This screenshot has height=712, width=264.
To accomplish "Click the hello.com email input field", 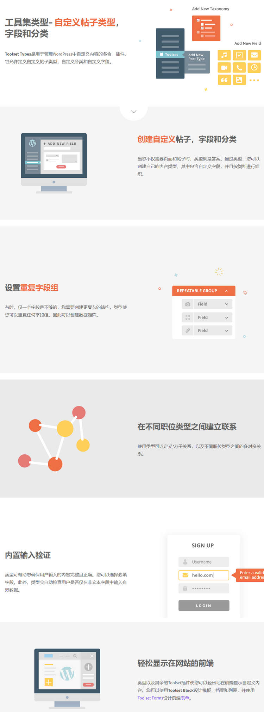I will (204, 575).
